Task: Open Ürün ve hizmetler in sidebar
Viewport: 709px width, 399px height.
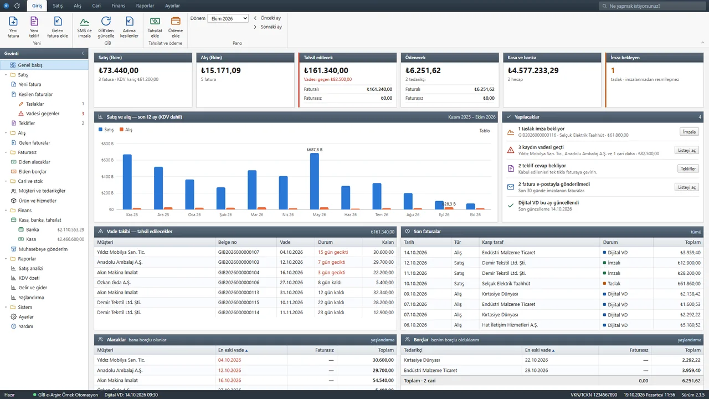Action: coord(44,201)
